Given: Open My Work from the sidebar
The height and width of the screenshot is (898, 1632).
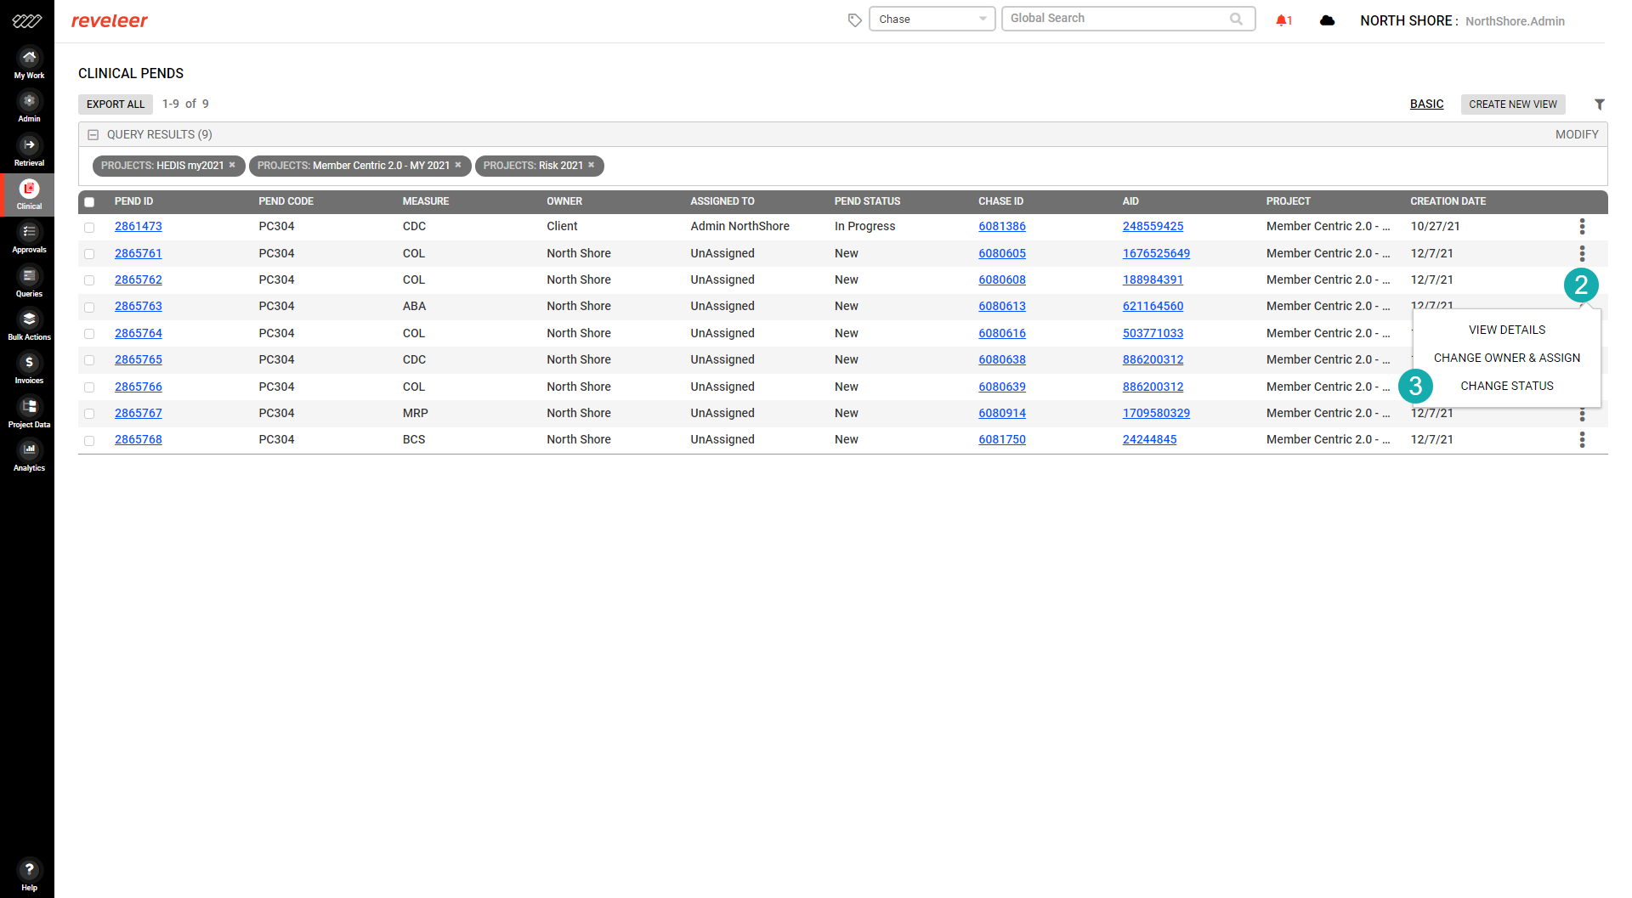Looking at the screenshot, I should [x=29, y=64].
